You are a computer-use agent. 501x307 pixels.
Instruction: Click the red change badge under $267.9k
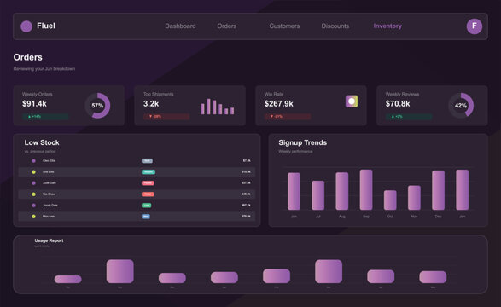pos(288,117)
